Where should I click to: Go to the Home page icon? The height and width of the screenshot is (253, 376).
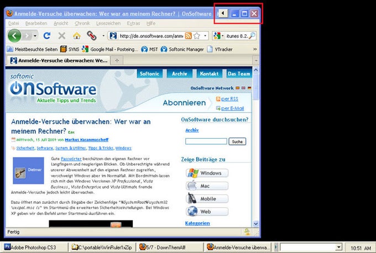(76, 36)
